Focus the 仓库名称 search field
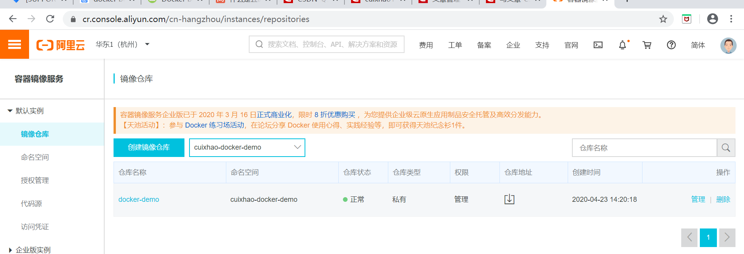This screenshot has width=744, height=254. 644,148
